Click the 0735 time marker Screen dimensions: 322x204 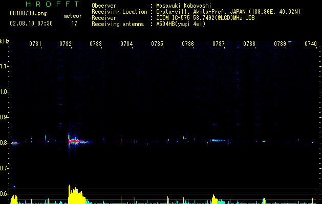coord(157,43)
